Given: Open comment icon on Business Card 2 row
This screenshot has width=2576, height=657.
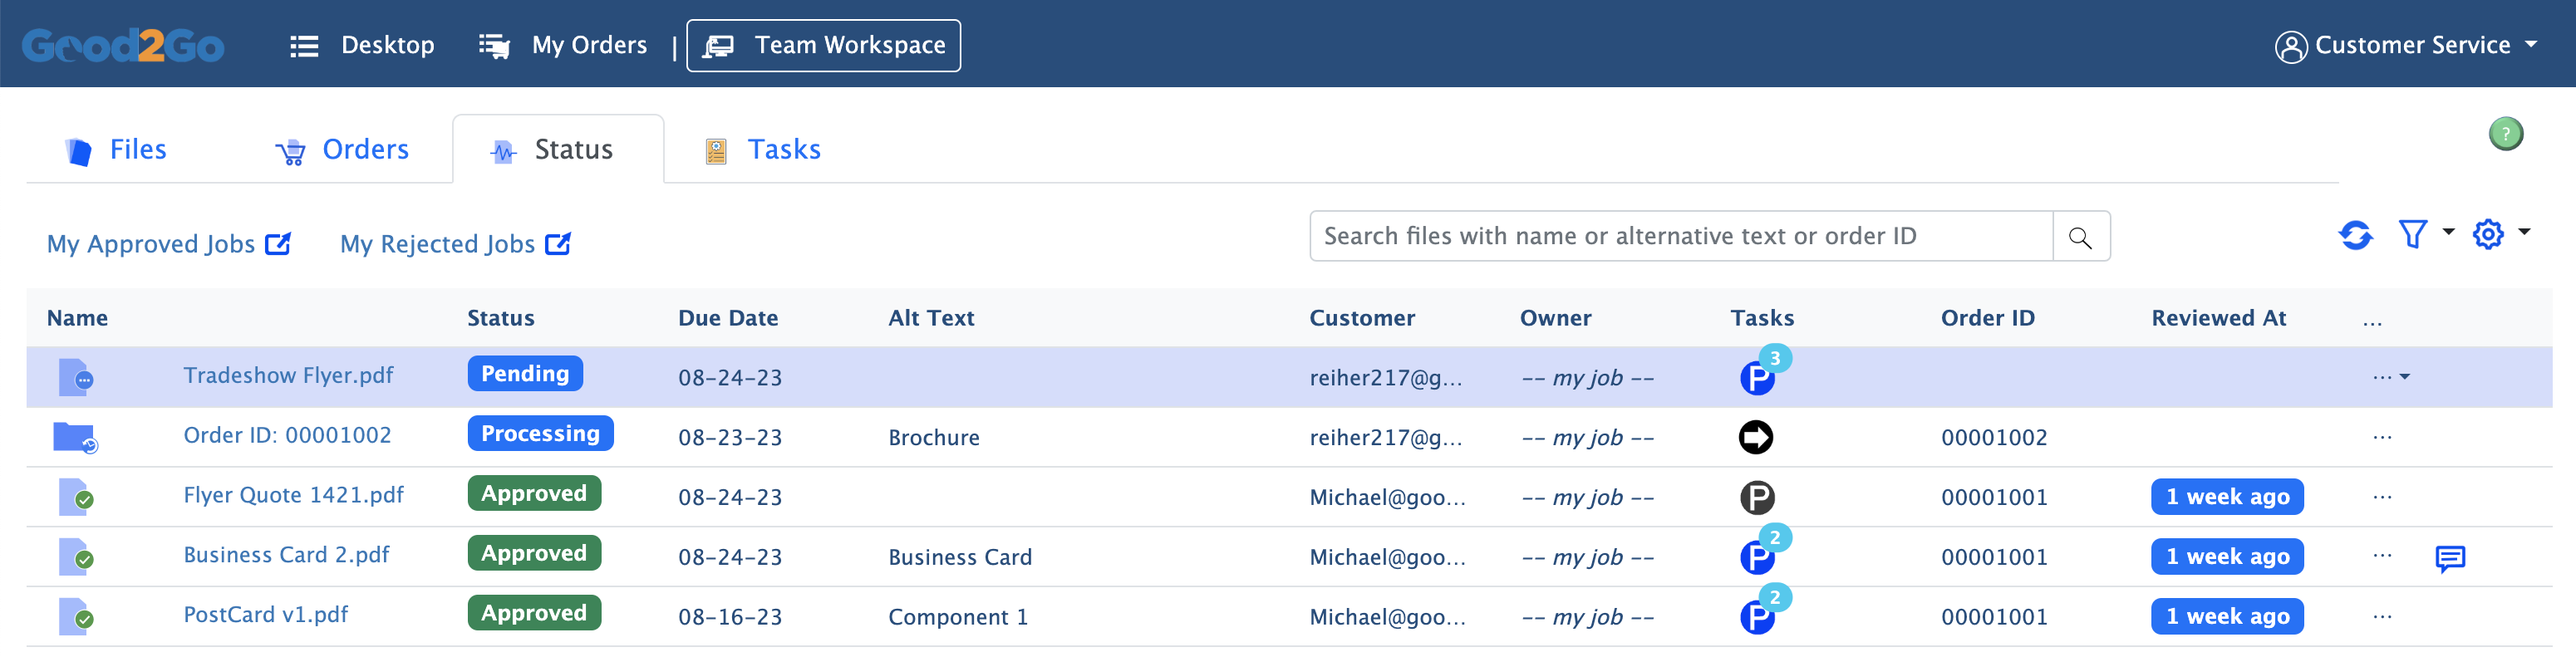Looking at the screenshot, I should coord(2450,558).
